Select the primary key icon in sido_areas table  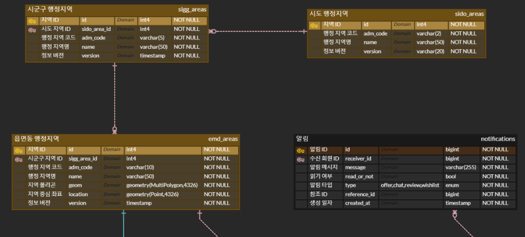tap(314, 25)
